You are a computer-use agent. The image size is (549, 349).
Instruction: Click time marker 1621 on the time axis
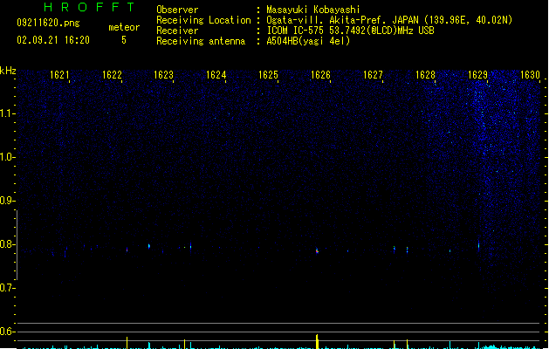(59, 75)
